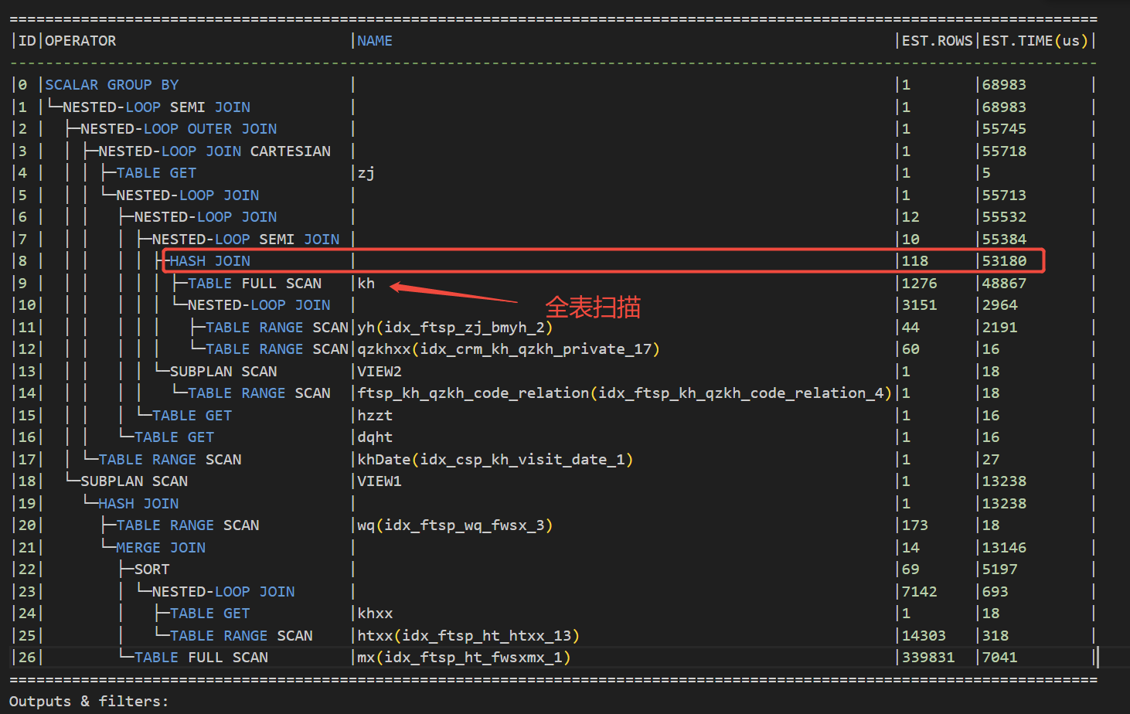This screenshot has width=1130, height=714.
Task: Click mx(idx_ftsp_ht_fwsxmx_1) name
Action: [464, 658]
